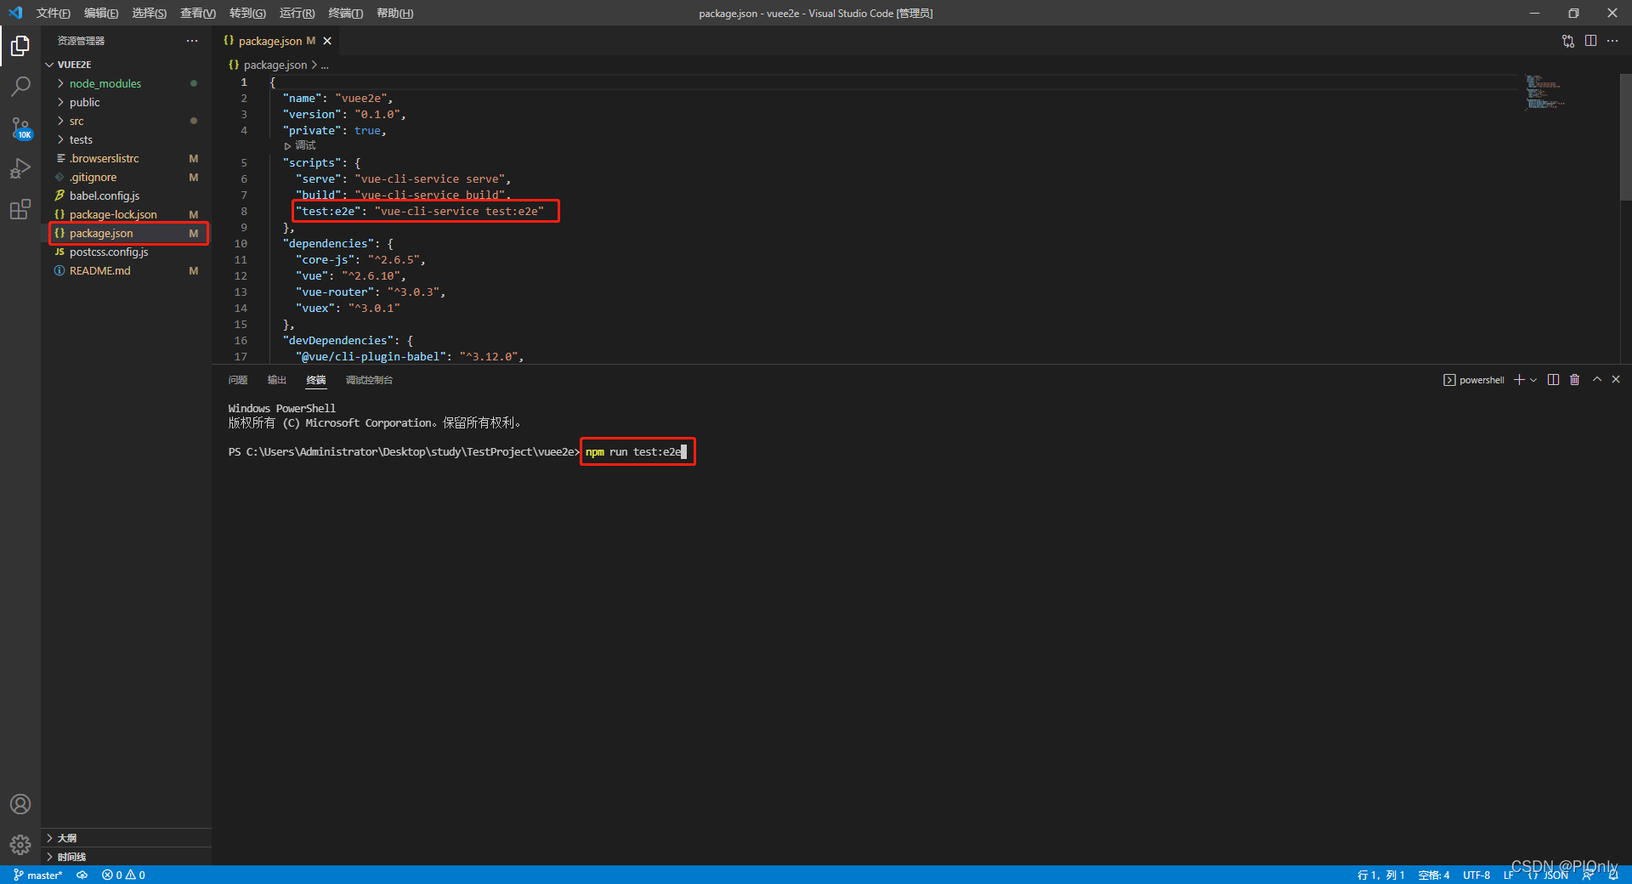Screen dimensions: 1632x884
Task: Click the editor vertical scrollbar
Action: (1626, 136)
